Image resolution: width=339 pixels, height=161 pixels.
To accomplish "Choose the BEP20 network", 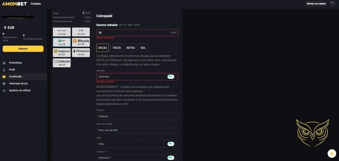I will (131, 48).
